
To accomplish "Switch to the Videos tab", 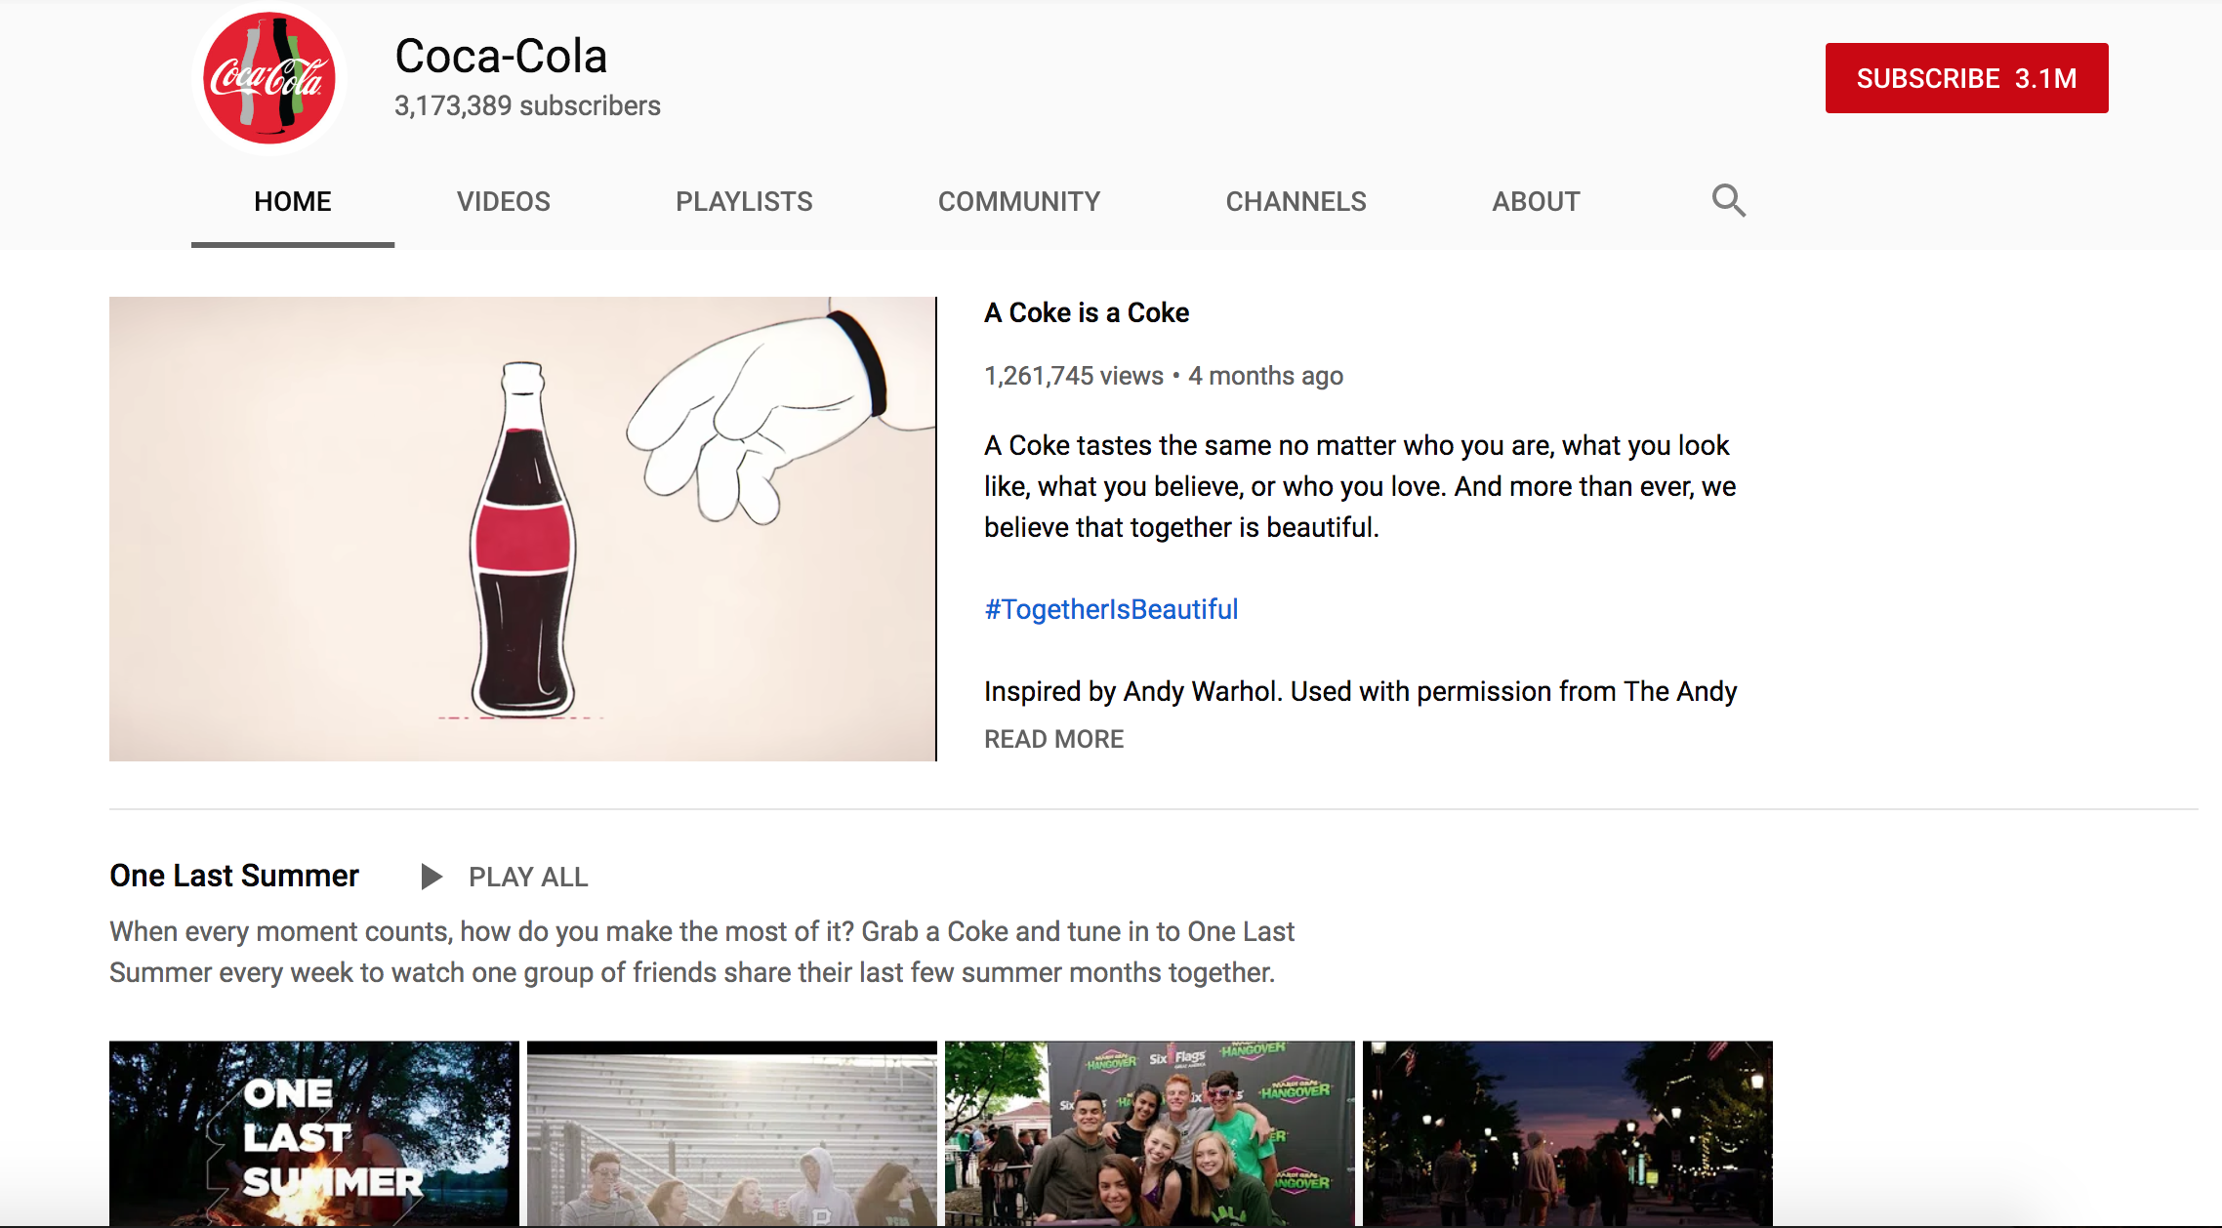I will pyautogui.click(x=503, y=201).
